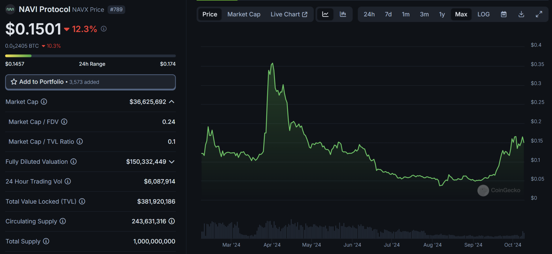Click info icon next to Market Cap

pyautogui.click(x=44, y=102)
